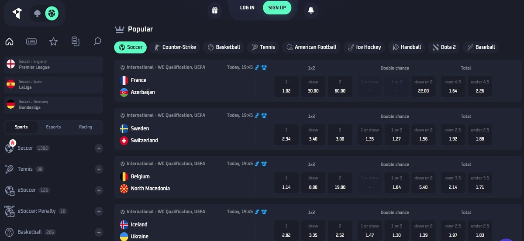Open the gift box promotions icon
The width and height of the screenshot is (524, 241).
pyautogui.click(x=214, y=10)
